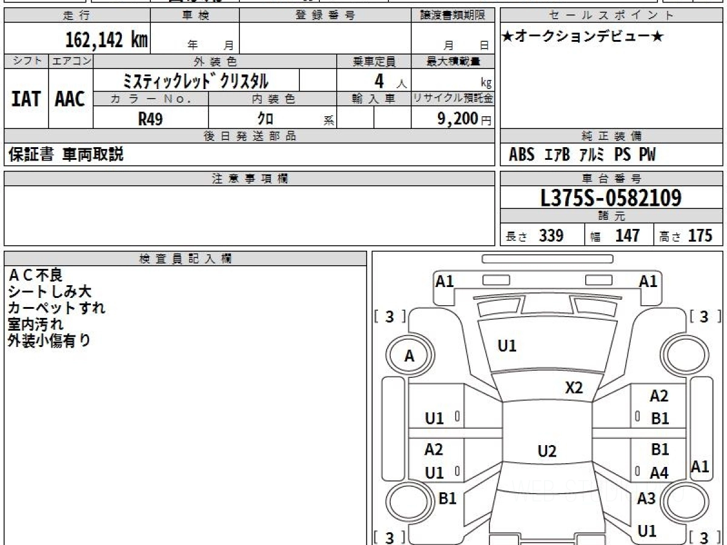The width and height of the screenshot is (727, 545).
Task: Select the シフト header cell
Action: pyautogui.click(x=26, y=61)
